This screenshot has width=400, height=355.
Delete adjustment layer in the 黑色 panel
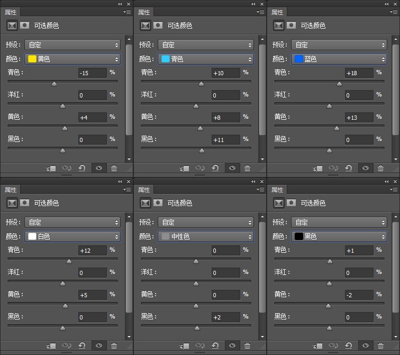click(x=380, y=345)
